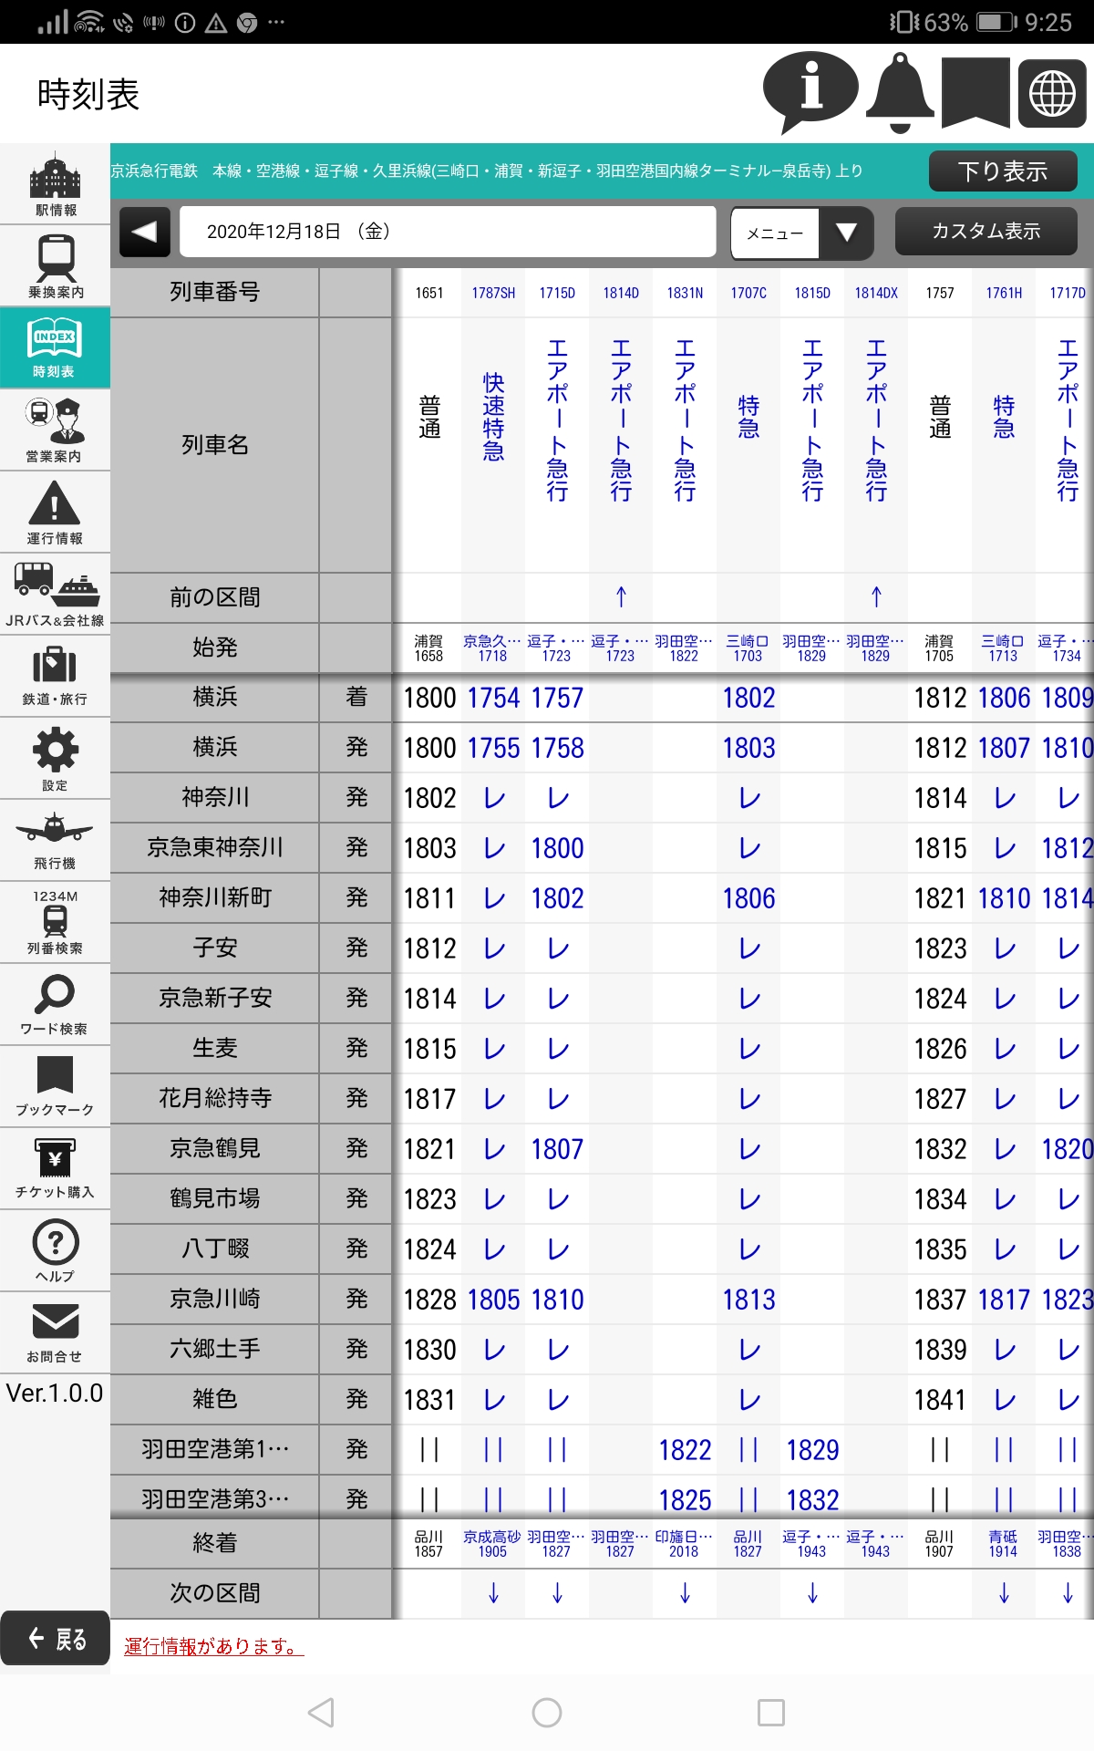Select train number 1815D column header
Viewport: 1094px width, 1751px height.
[812, 293]
